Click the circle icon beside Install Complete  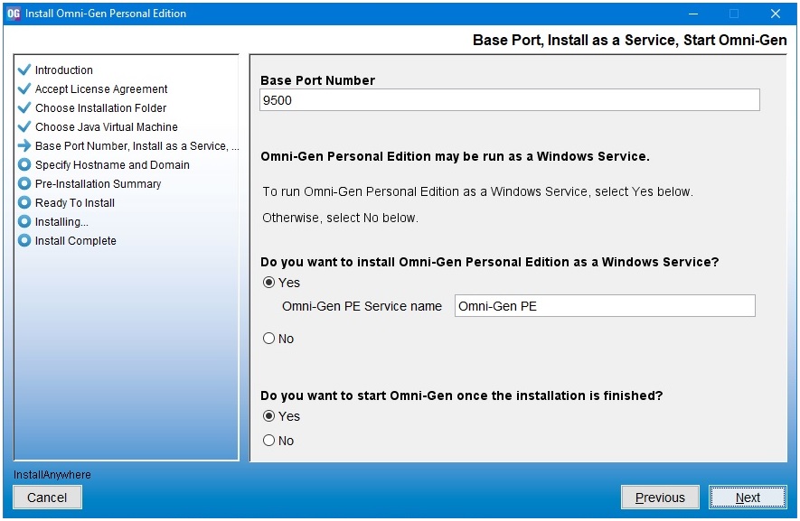coord(24,240)
